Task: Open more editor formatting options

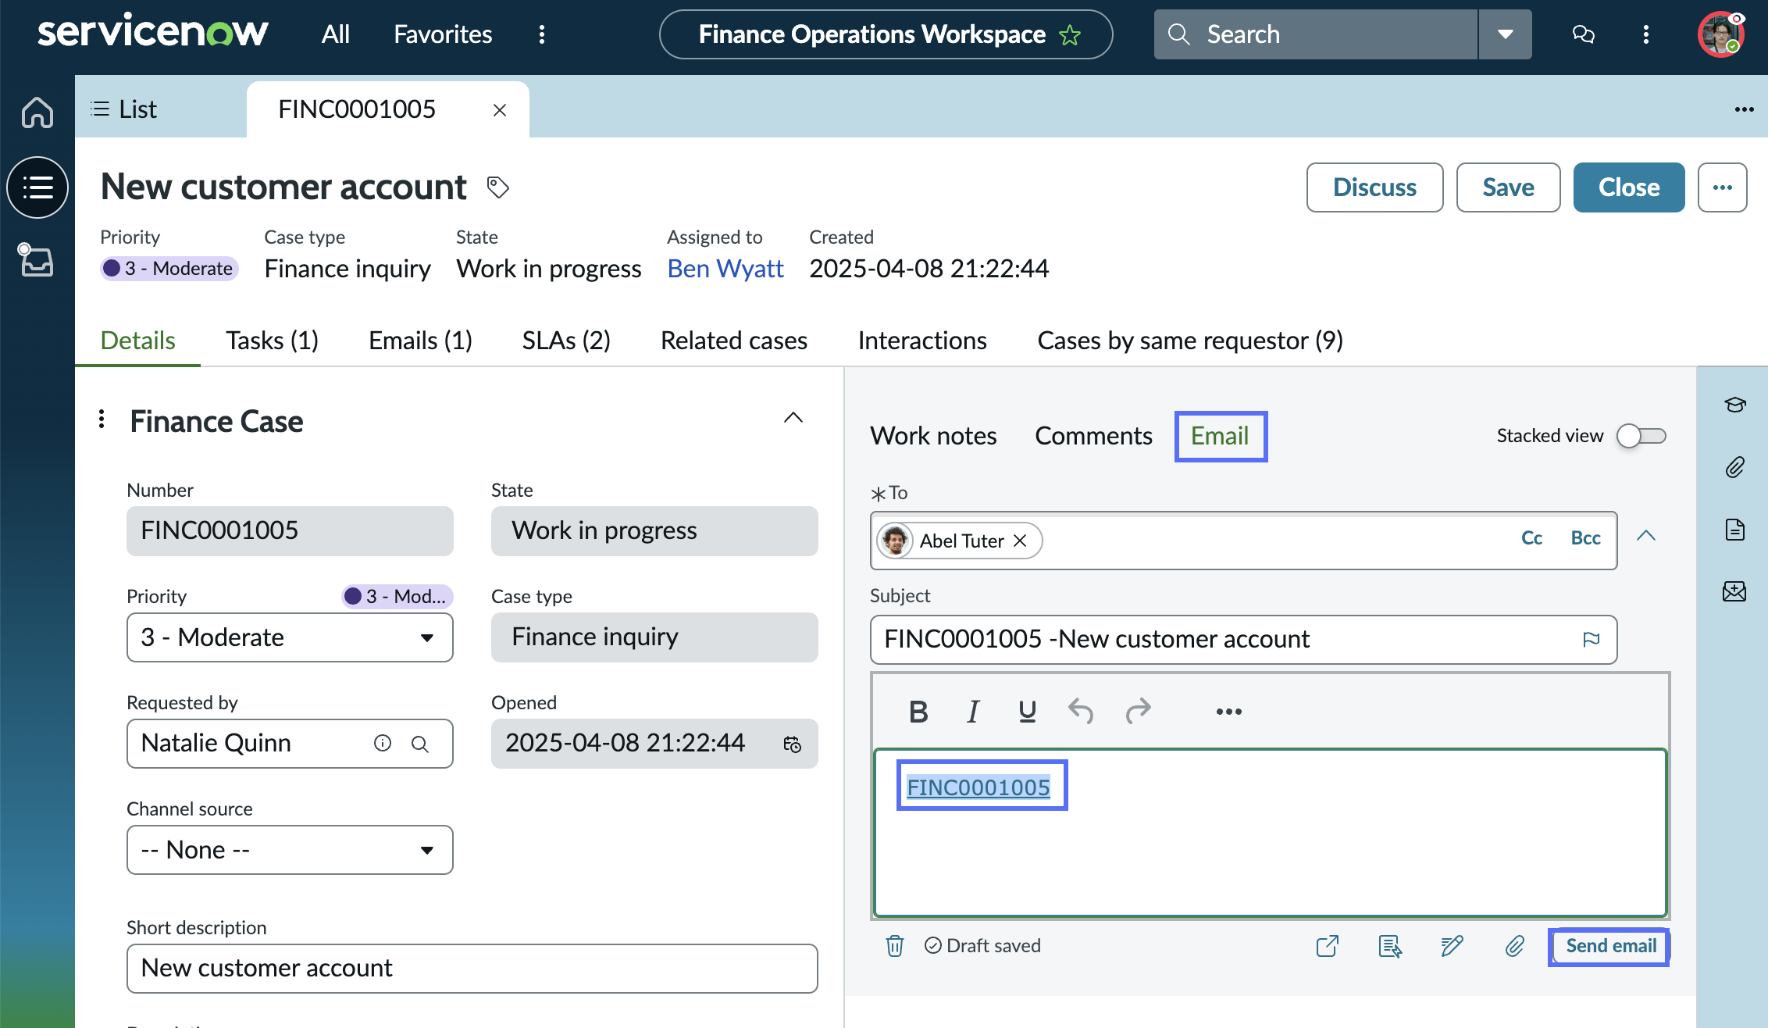Action: pos(1228,712)
